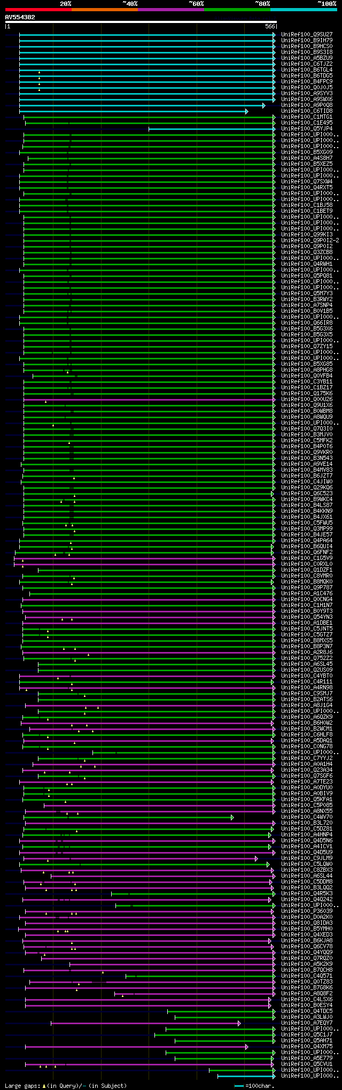The width and height of the screenshot is (342, 1090).
Task: Click the UniRef100_Q5PQ81 label
Action: point(307,275)
